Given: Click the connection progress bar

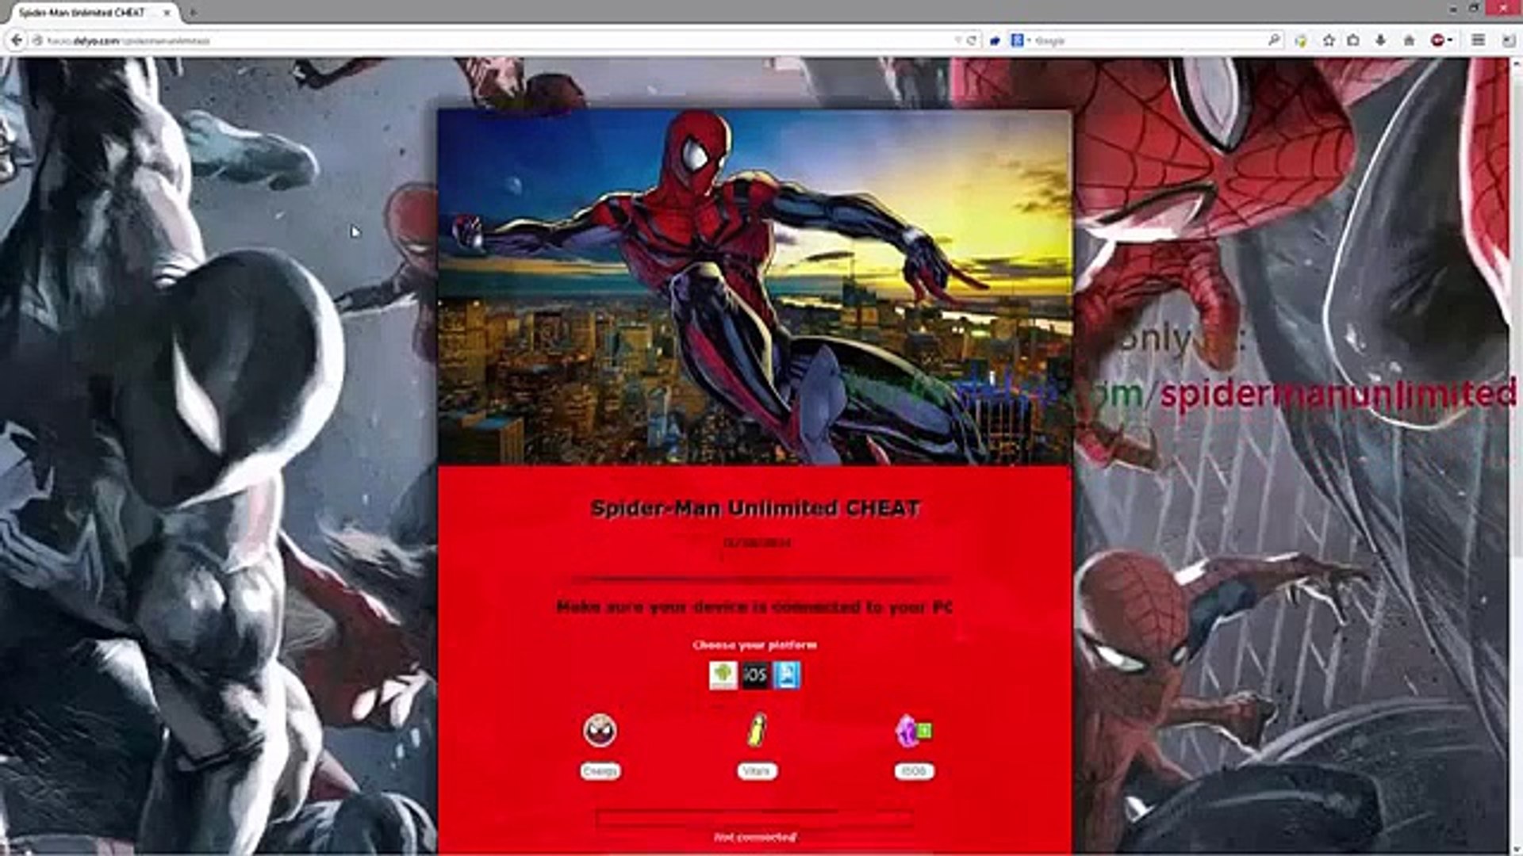Looking at the screenshot, I should (754, 816).
